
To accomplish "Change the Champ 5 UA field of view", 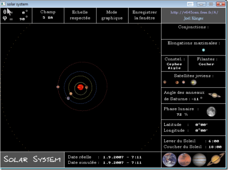I will 48,15.
